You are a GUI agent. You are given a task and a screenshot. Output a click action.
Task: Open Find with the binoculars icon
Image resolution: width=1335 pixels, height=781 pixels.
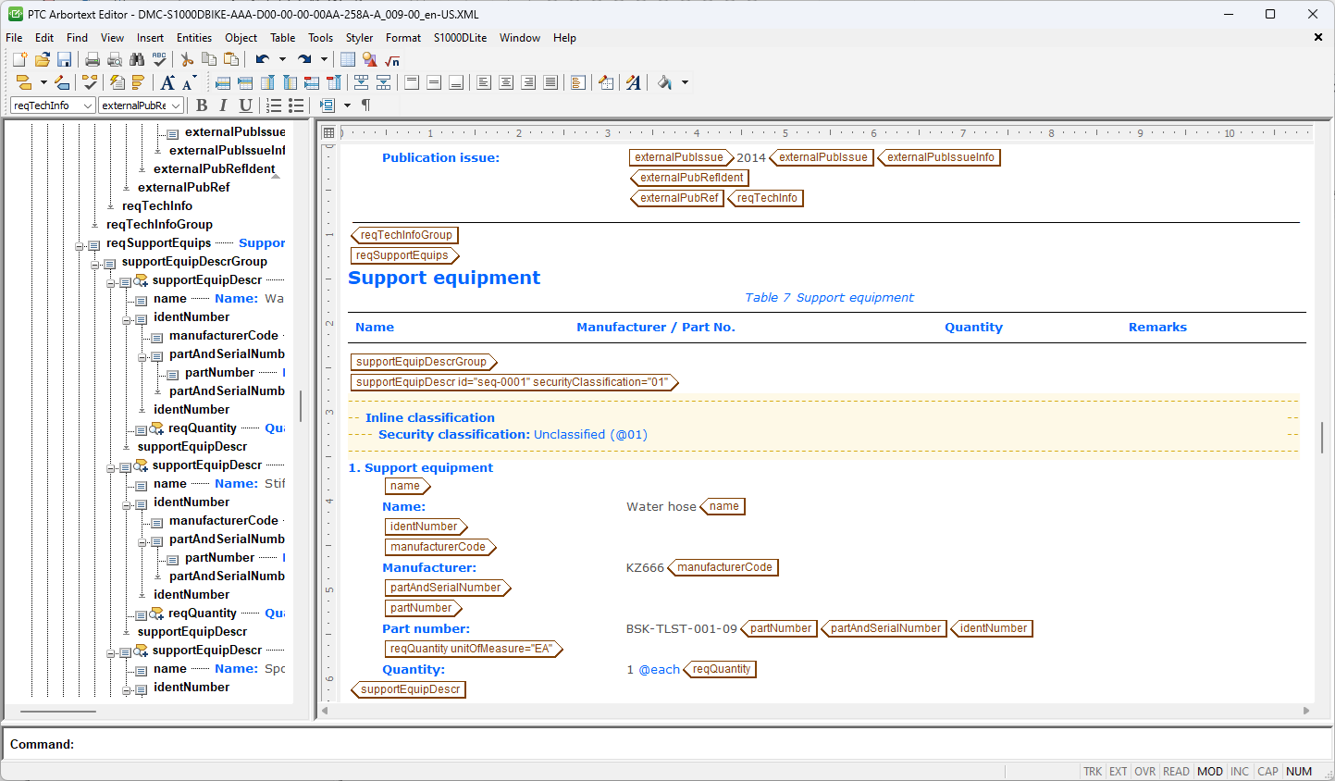137,59
